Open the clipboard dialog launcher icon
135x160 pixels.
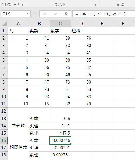click(x=23, y=5)
